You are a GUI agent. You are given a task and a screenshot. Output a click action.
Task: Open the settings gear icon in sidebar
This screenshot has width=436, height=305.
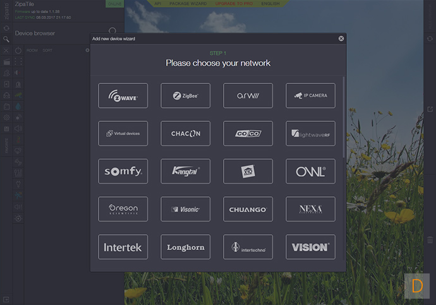7,117
